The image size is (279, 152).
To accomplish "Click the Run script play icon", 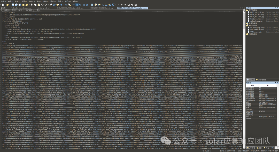I will (x=118, y=5).
